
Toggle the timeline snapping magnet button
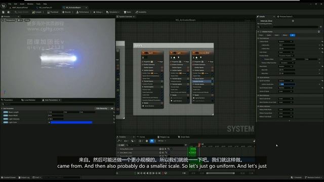(x=152, y=141)
